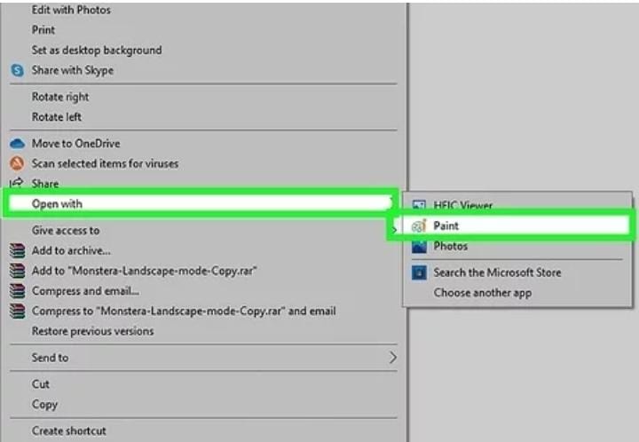The height and width of the screenshot is (442, 639).
Task: Click Copy in the context menu
Action: point(44,404)
